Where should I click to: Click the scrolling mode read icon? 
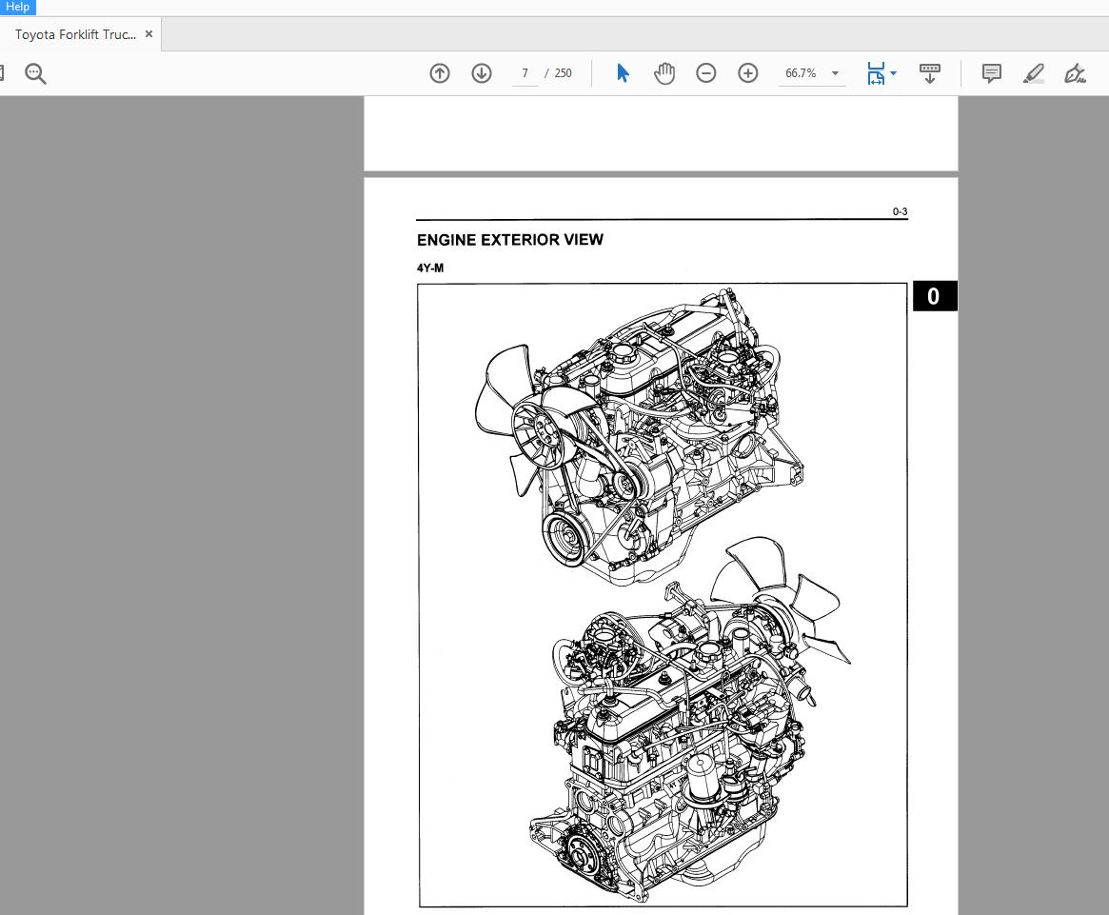tap(929, 73)
